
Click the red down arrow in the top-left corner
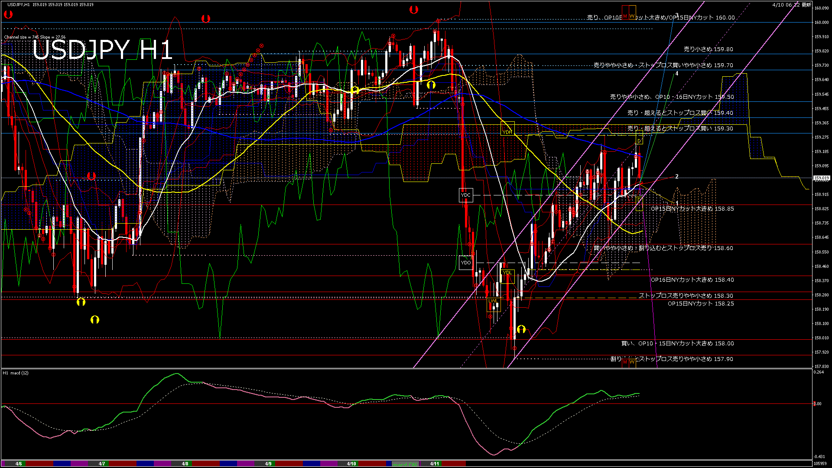point(8,14)
